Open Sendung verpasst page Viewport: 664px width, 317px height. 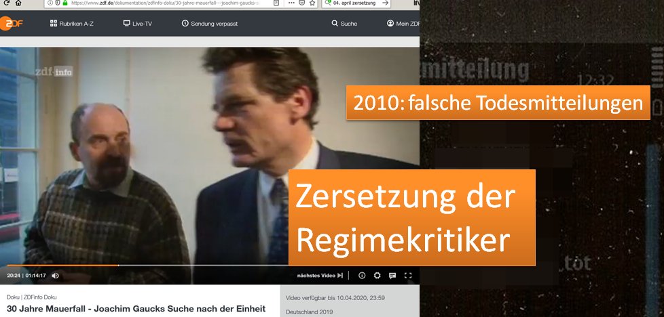210,24
